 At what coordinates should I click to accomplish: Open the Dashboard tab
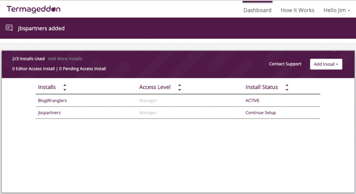258,10
